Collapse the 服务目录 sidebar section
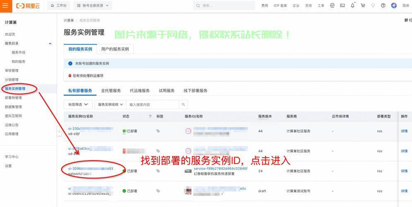Image resolution: width=412 pixels, height=207 pixels. click(50, 43)
